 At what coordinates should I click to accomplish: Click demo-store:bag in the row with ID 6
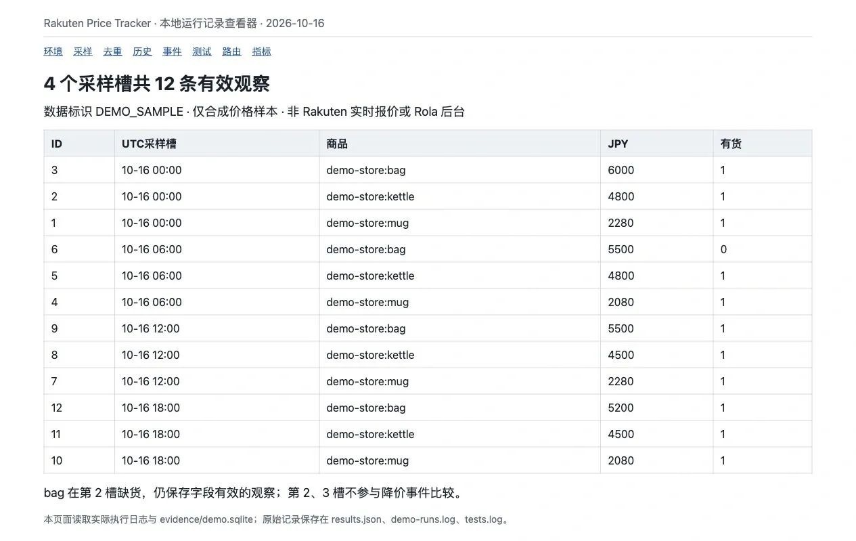tap(366, 249)
